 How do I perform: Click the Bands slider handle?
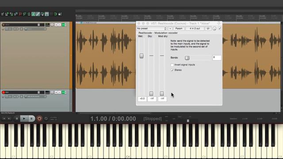coord(187,58)
